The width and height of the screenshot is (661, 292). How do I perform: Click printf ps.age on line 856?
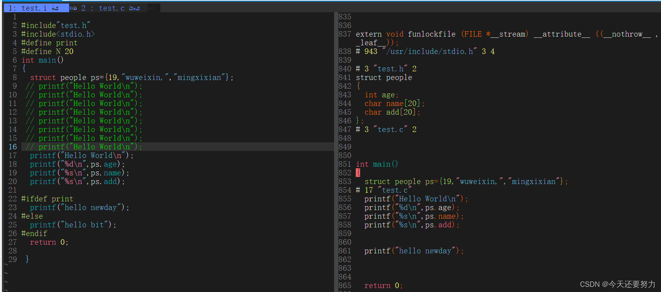coord(412,208)
